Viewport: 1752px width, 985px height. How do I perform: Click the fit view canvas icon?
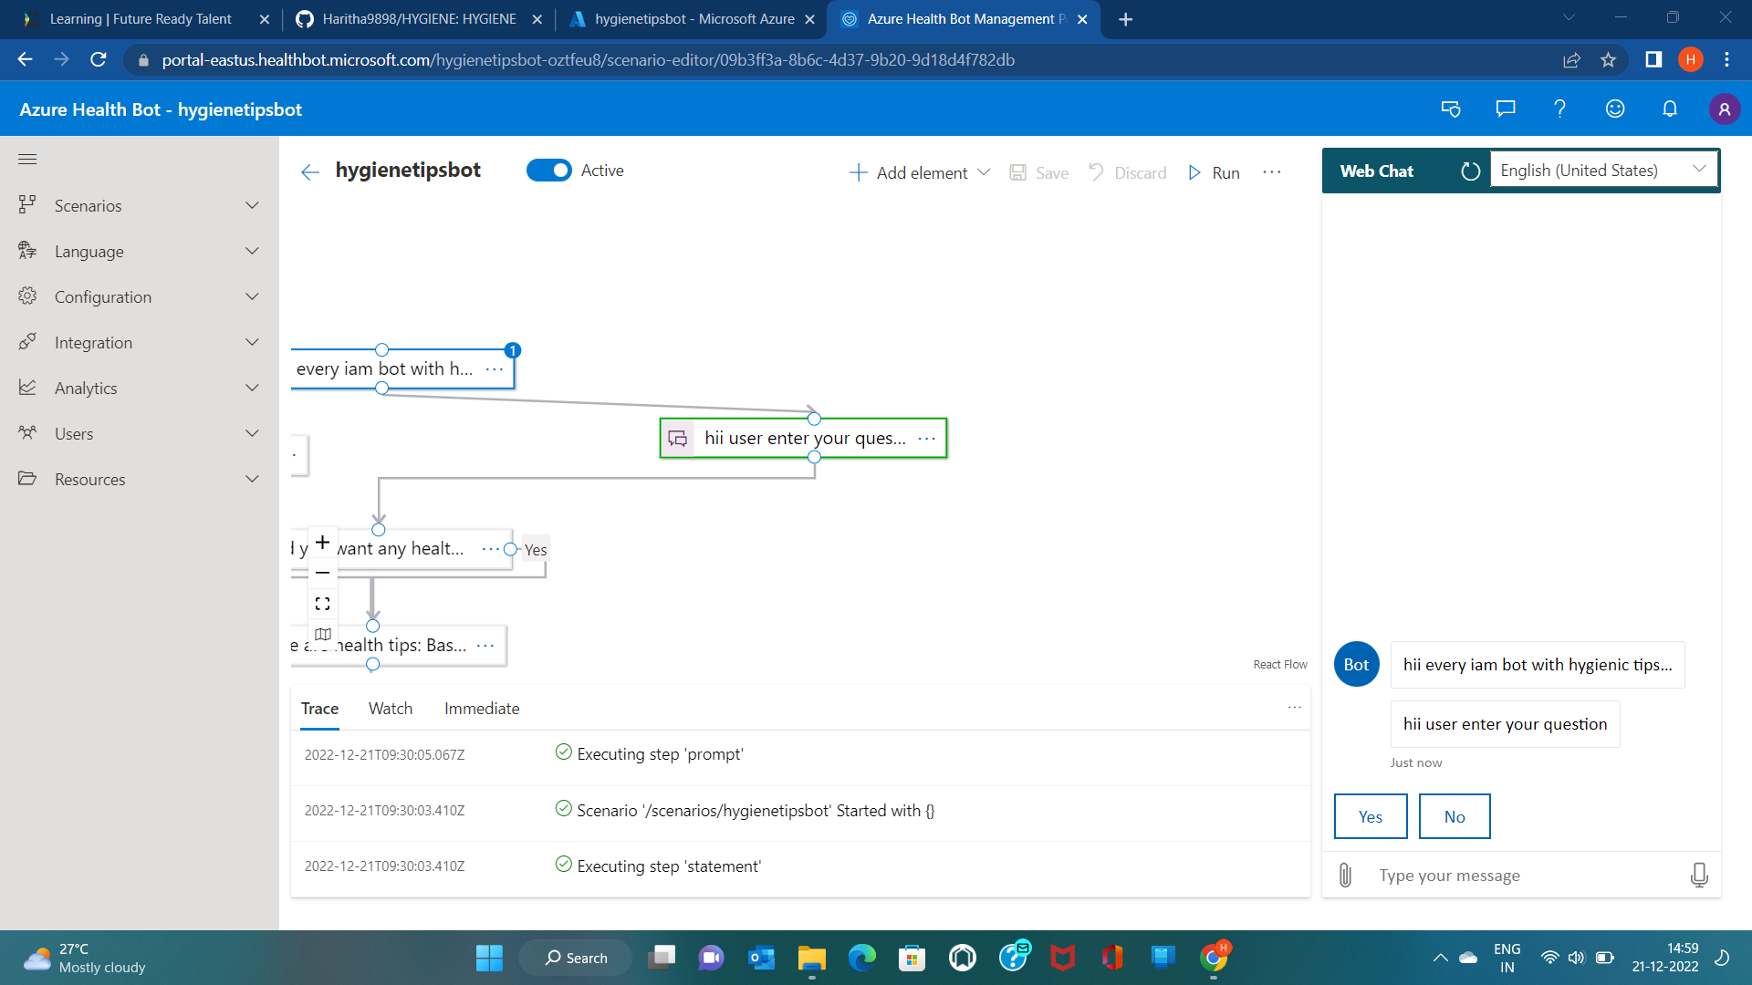[x=322, y=604]
